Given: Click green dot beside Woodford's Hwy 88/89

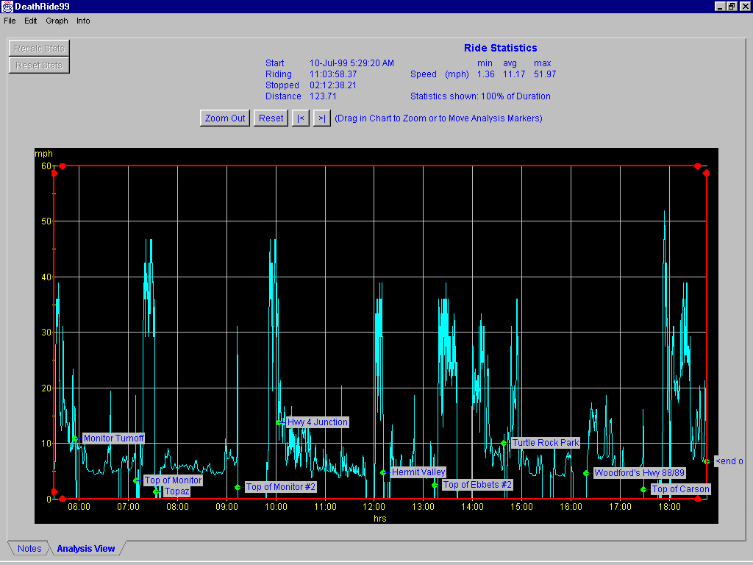Looking at the screenshot, I should click(586, 473).
